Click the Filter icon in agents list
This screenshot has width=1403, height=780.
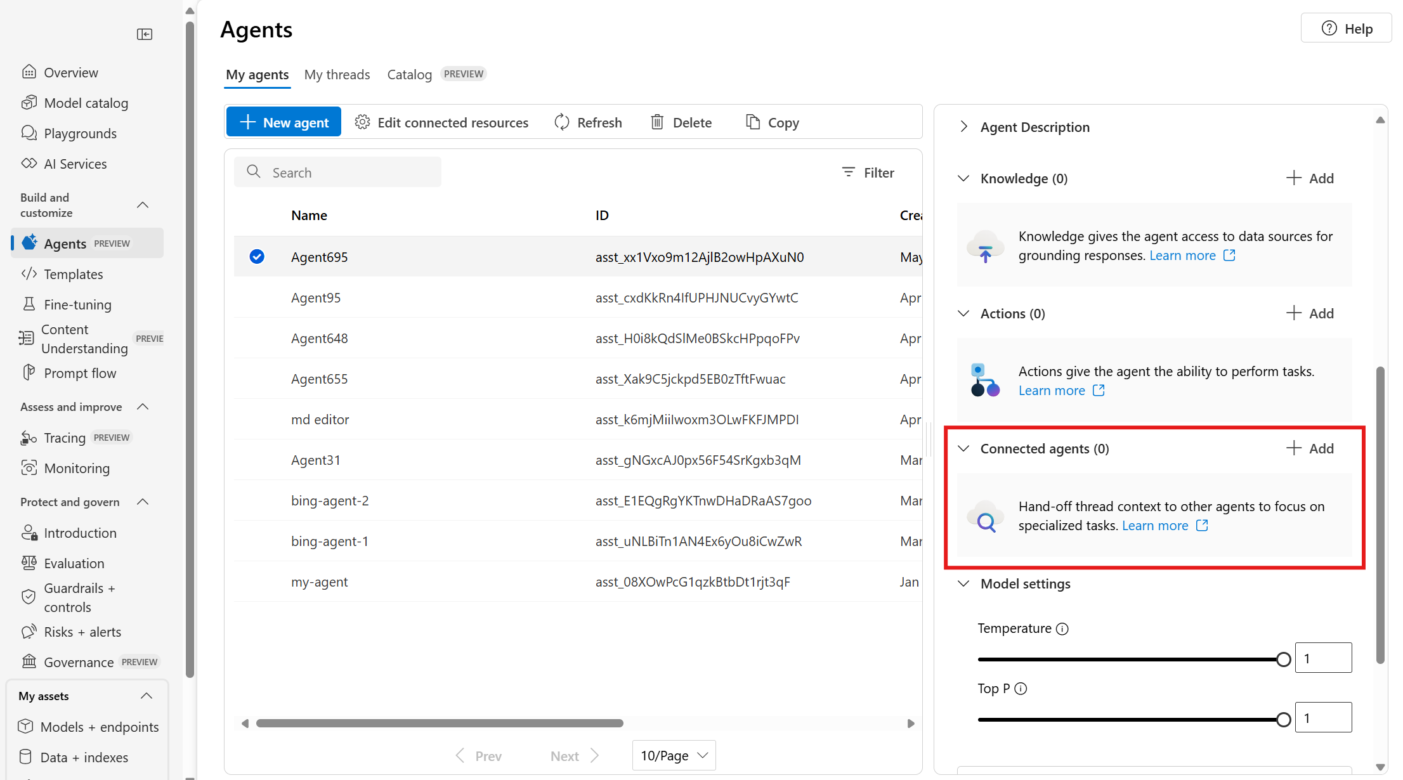(x=848, y=172)
